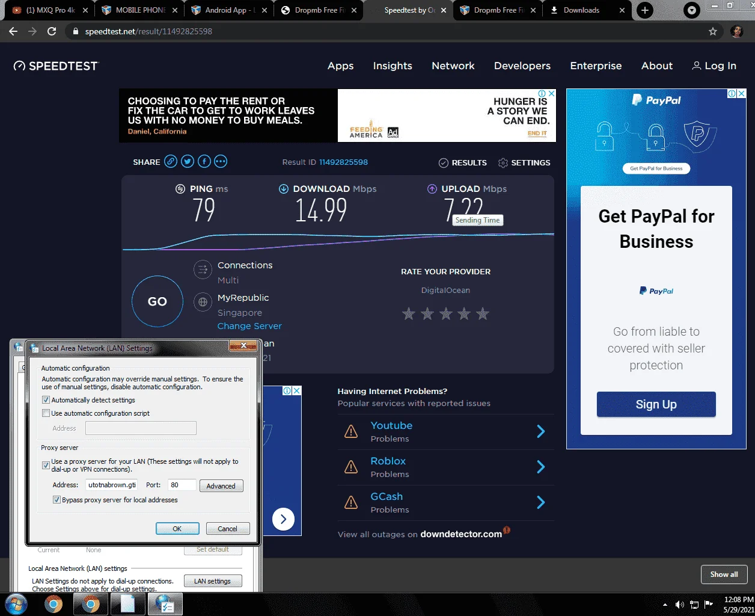Open the Chrome profile avatar

[x=737, y=31]
